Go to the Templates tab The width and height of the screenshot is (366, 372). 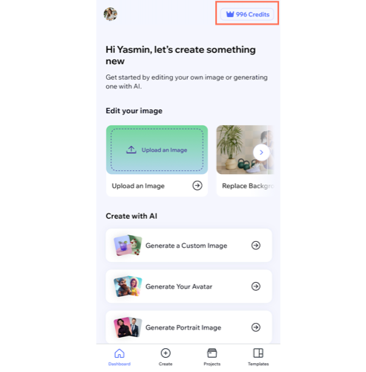click(x=258, y=357)
